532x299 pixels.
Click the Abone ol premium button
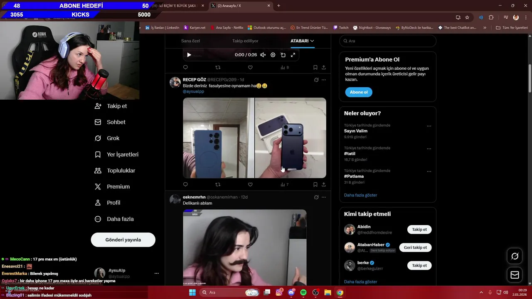(x=359, y=92)
